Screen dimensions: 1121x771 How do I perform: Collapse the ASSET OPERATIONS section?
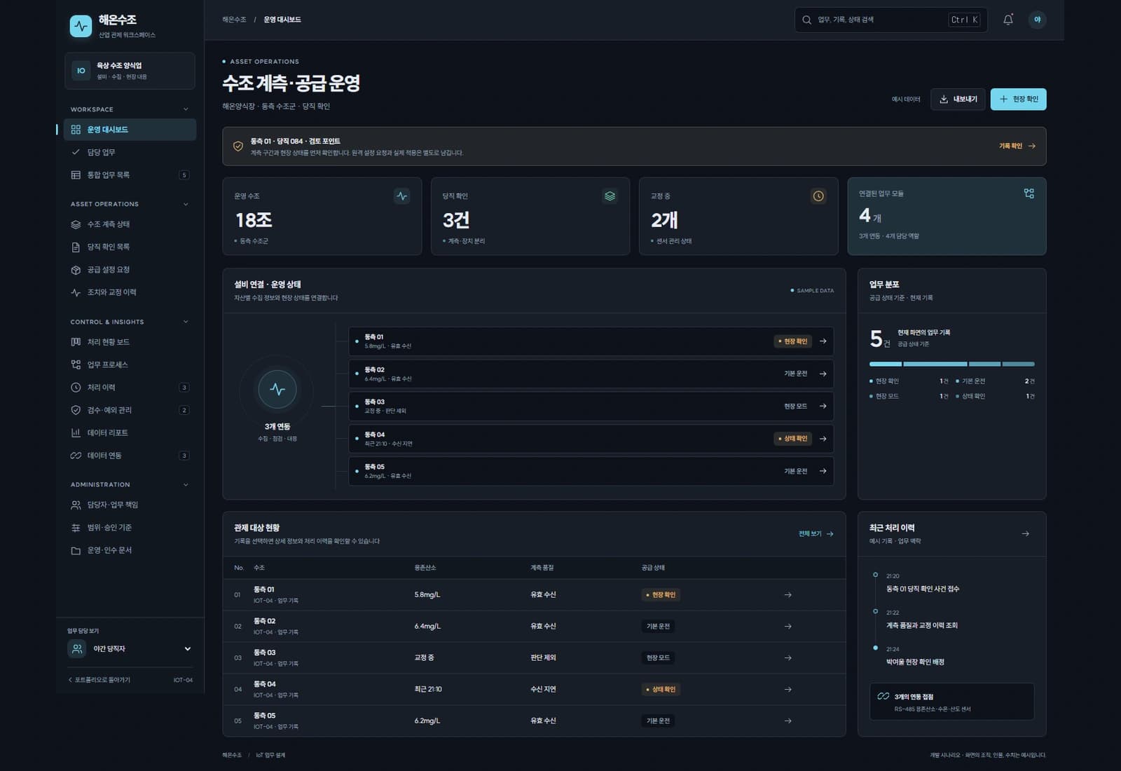click(x=186, y=204)
